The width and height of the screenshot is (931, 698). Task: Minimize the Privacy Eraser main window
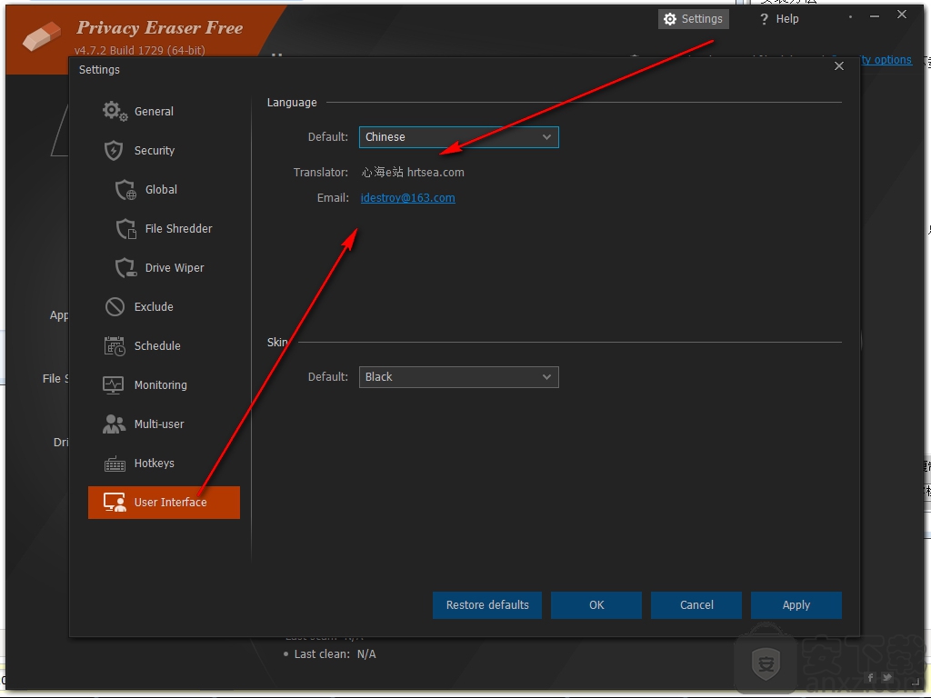point(874,16)
